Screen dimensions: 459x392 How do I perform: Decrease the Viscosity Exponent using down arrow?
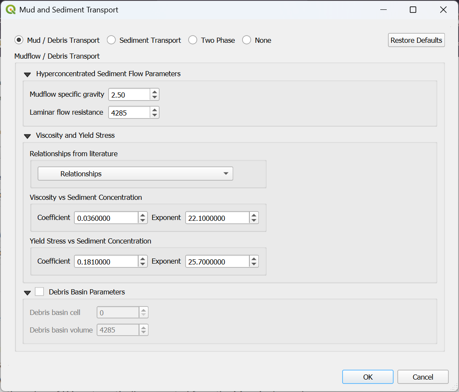pos(254,221)
